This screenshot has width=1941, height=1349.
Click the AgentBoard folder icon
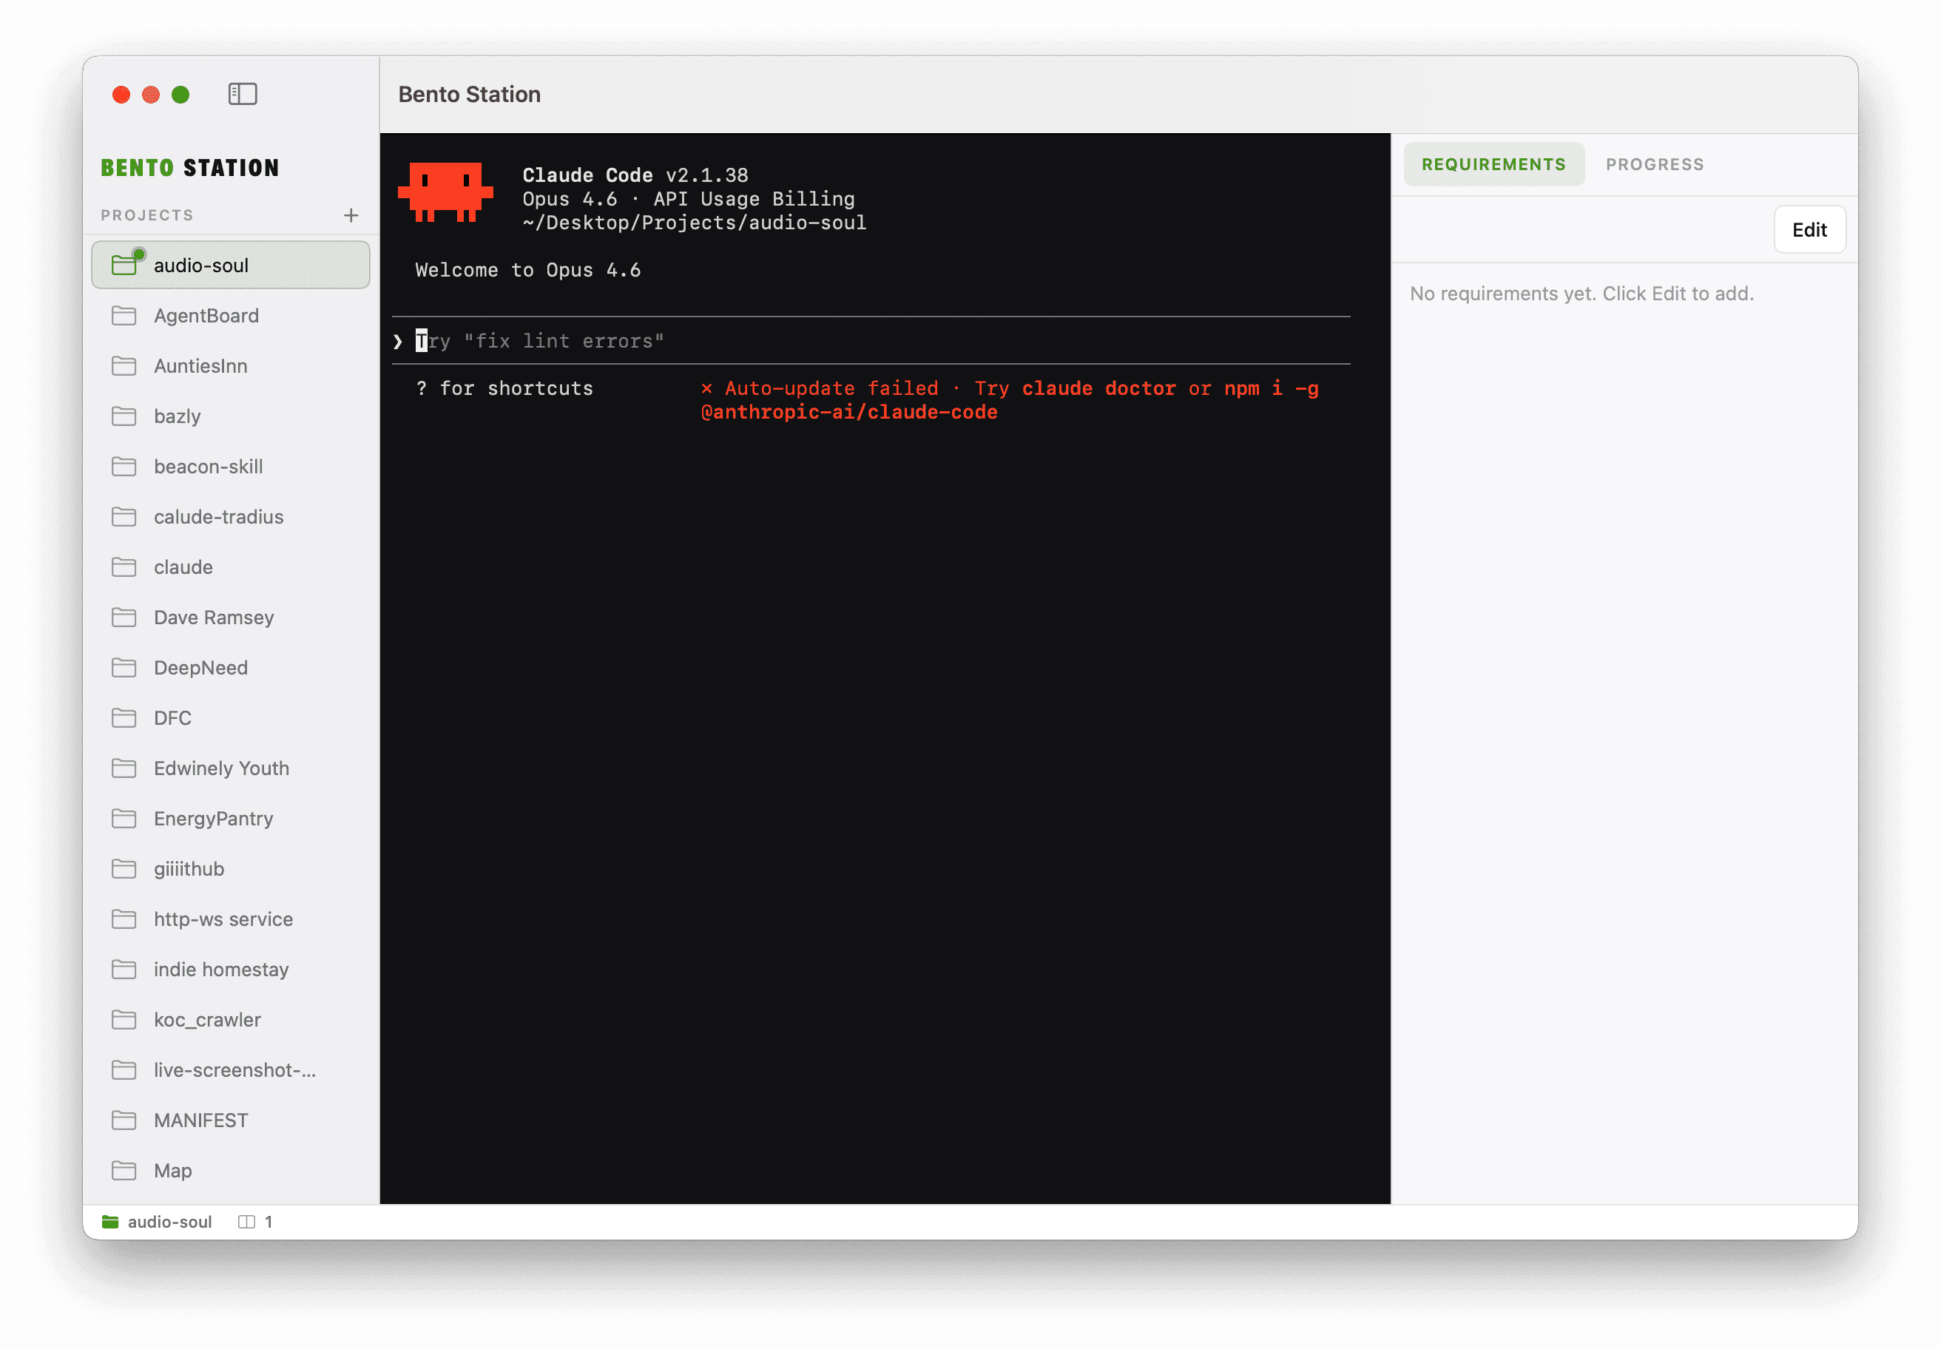124,316
